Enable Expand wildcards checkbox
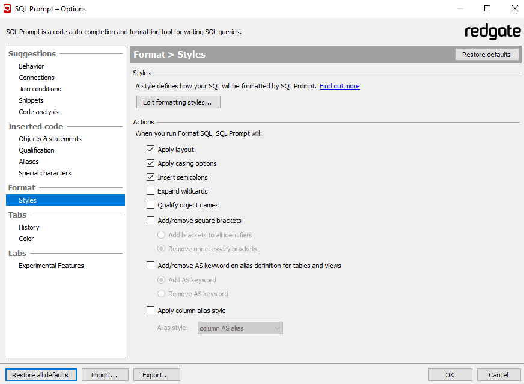This screenshot has width=524, height=384. 150,191
